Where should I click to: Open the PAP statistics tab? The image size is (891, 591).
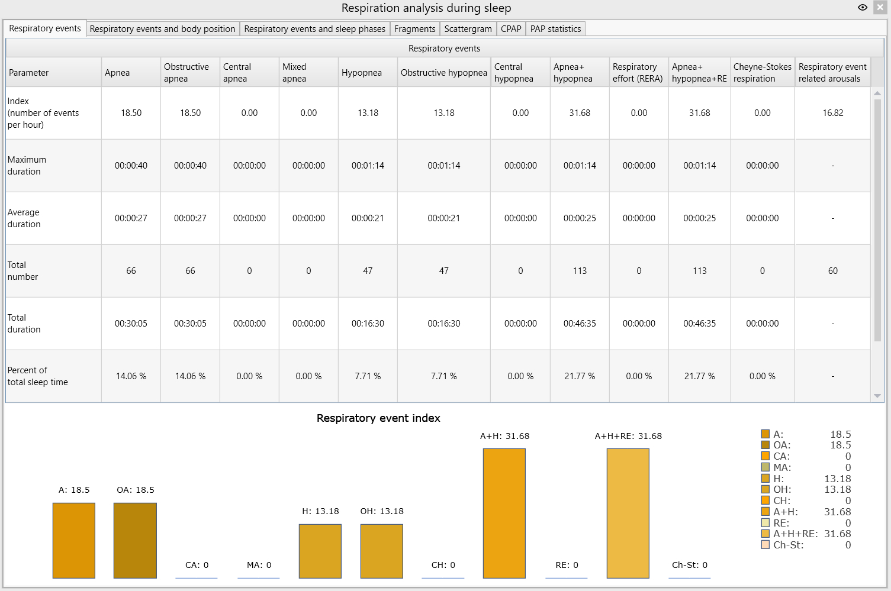555,29
